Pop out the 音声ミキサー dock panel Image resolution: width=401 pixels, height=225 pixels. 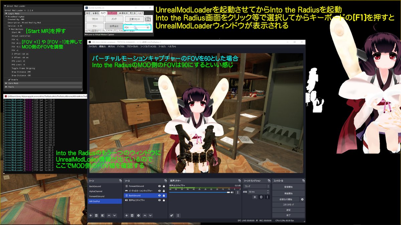tap(240, 181)
